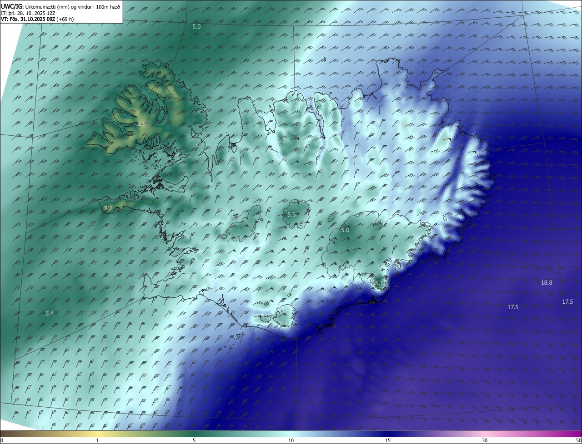Image resolution: width=582 pixels, height=444 pixels.
Task: Click the 10 tick label of the color scale
Action: point(291,440)
